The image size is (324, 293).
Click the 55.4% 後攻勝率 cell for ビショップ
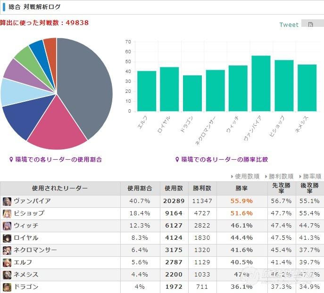pos(309,213)
